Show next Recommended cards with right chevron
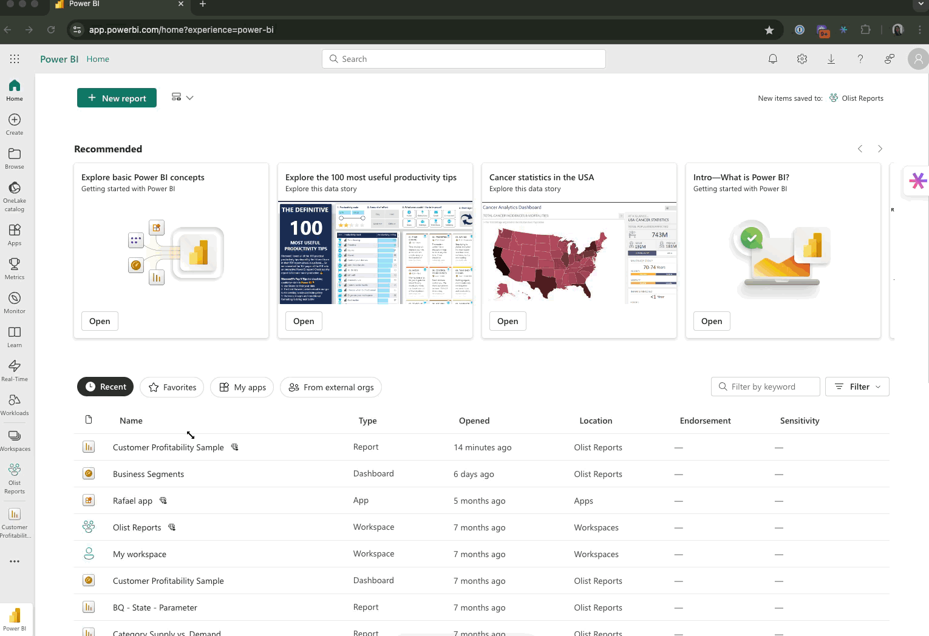 point(880,149)
